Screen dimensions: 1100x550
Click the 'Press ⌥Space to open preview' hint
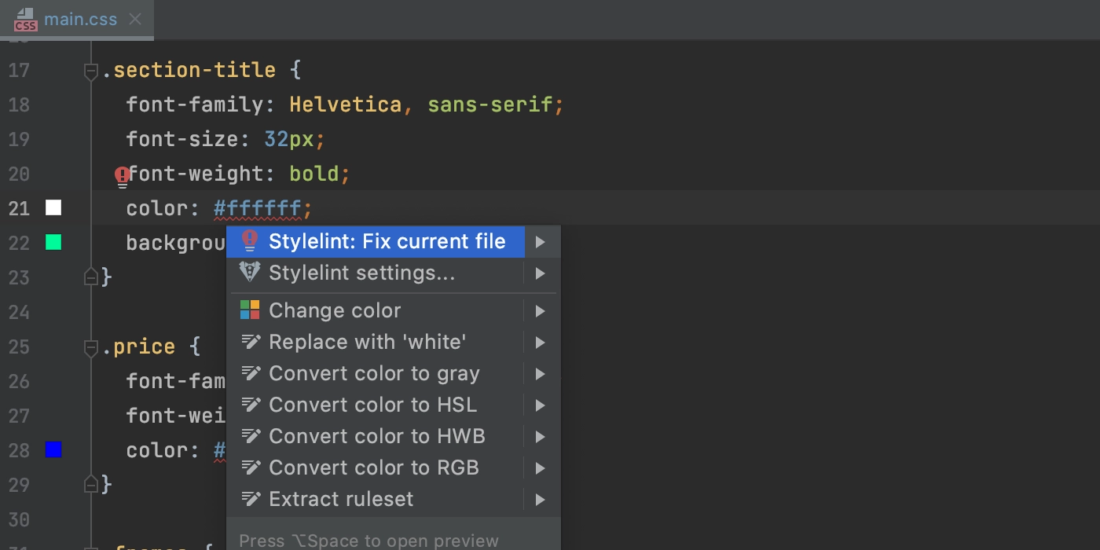click(368, 541)
